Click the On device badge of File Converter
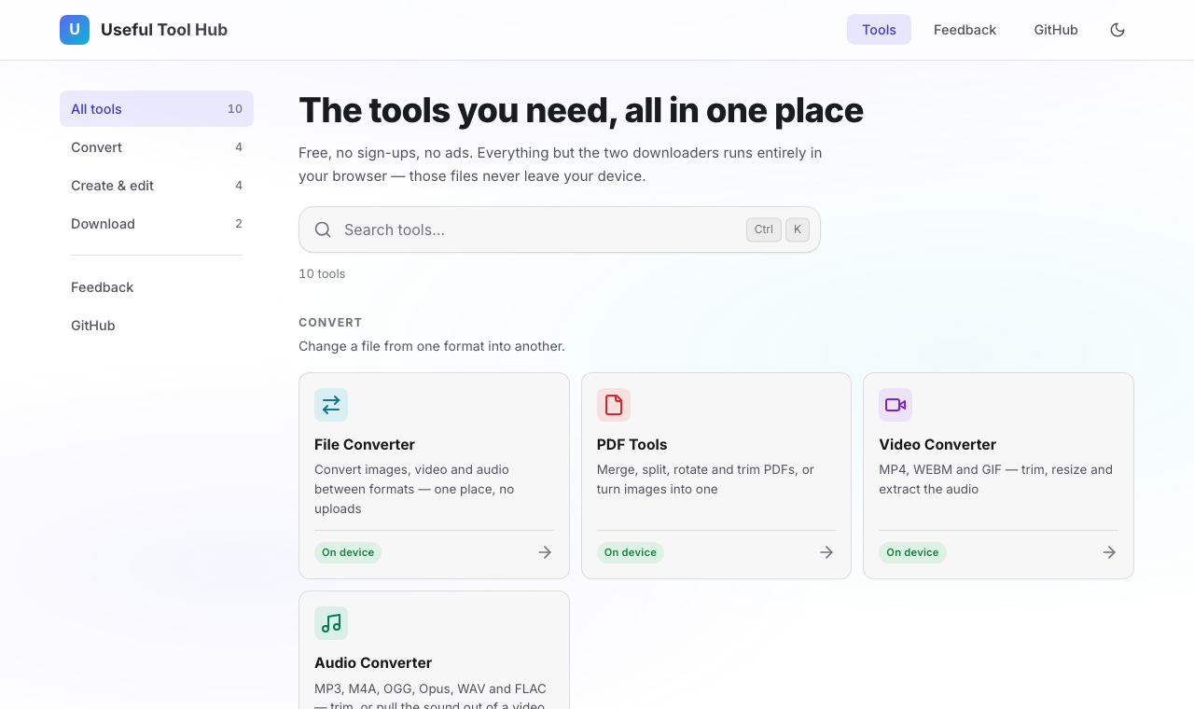The image size is (1194, 709). 348,552
